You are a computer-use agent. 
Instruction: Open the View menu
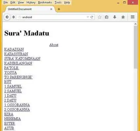[x=21, y=2]
